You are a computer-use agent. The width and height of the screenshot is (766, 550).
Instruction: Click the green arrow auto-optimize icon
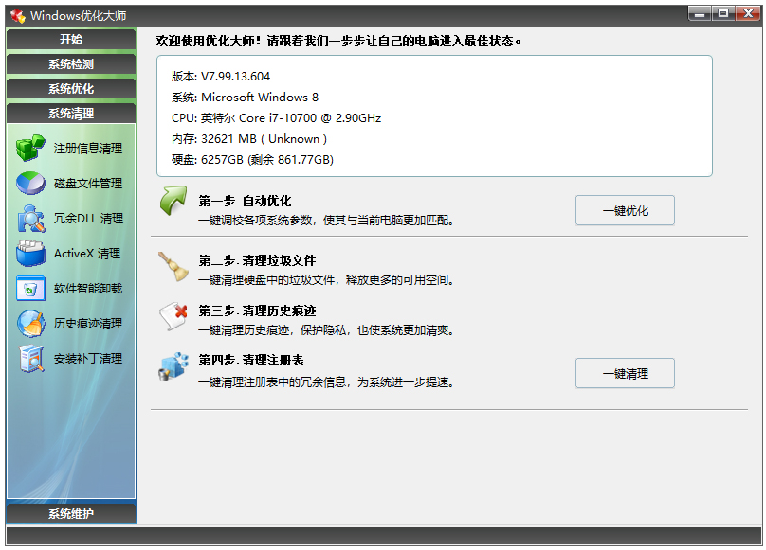tap(173, 201)
